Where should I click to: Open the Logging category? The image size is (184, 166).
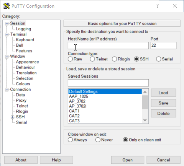tap(23, 29)
